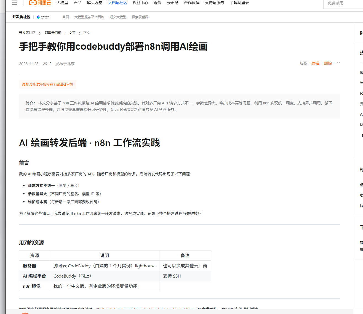The height and width of the screenshot is (314, 363).
Task: Open 支持与服务 in top navigation
Action: click(215, 3)
